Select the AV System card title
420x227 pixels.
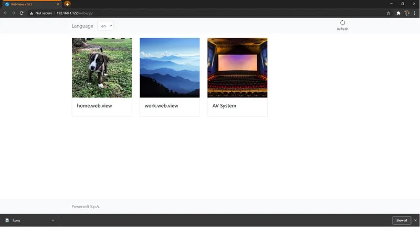tap(224, 105)
